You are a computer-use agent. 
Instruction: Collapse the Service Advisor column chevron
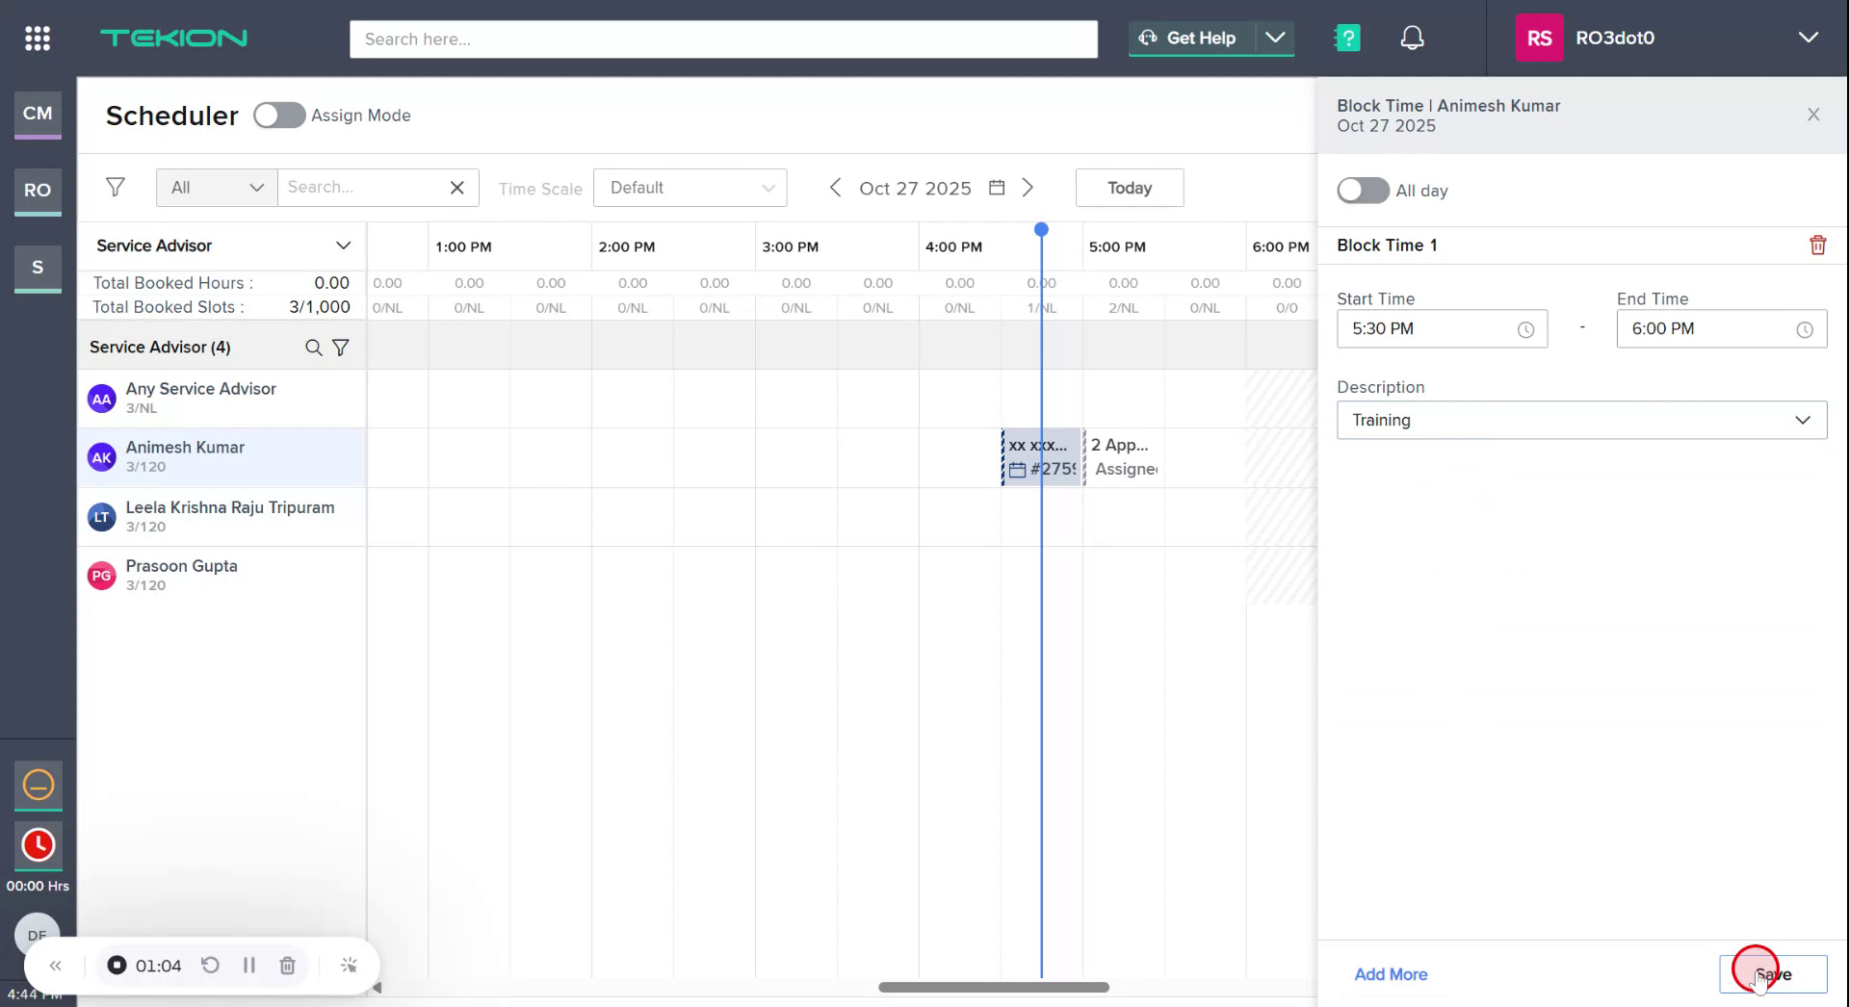click(344, 245)
